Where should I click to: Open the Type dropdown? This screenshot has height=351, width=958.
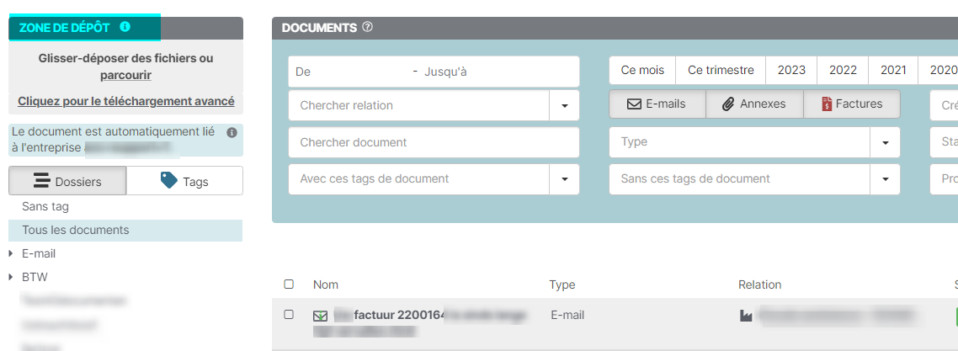coord(884,142)
